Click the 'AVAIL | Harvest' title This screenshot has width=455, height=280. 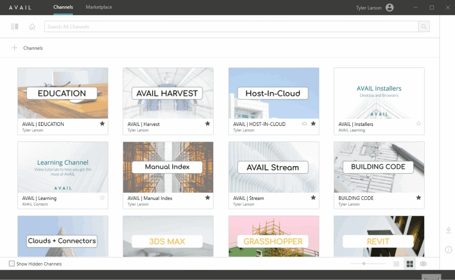pyautogui.click(x=144, y=124)
